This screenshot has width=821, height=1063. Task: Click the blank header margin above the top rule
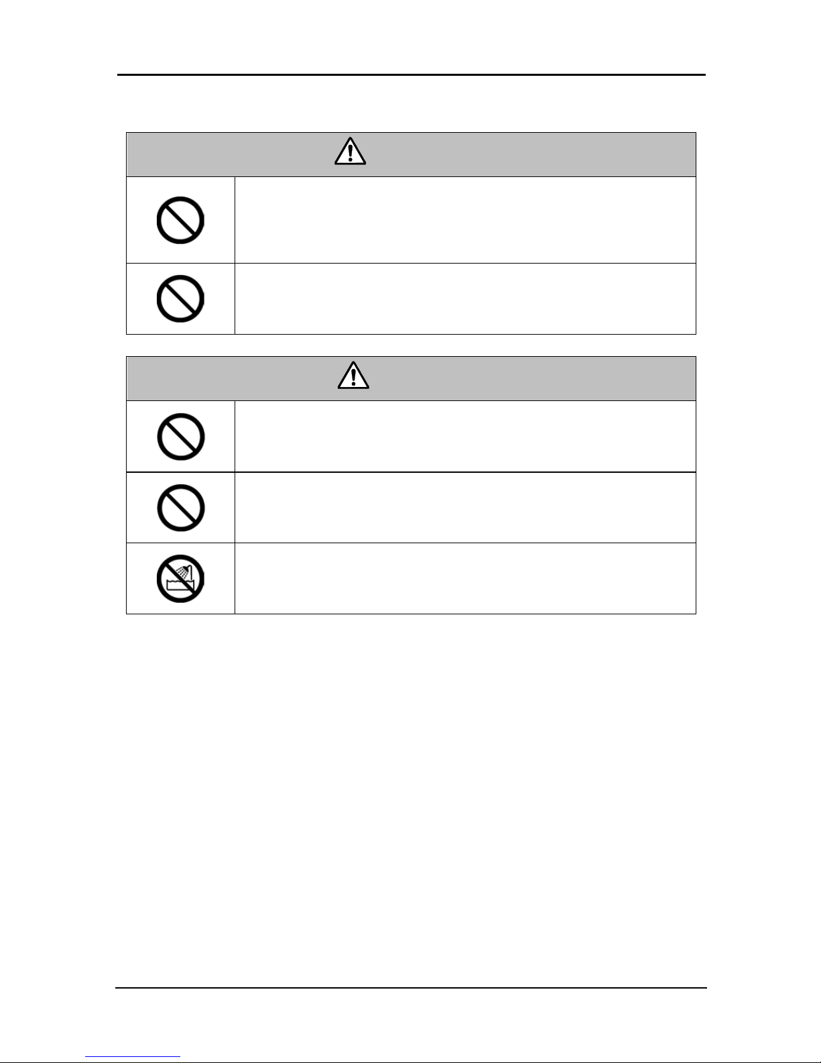(412, 37)
